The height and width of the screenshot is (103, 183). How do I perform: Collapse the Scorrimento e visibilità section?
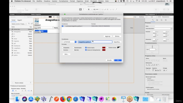tap(146, 74)
